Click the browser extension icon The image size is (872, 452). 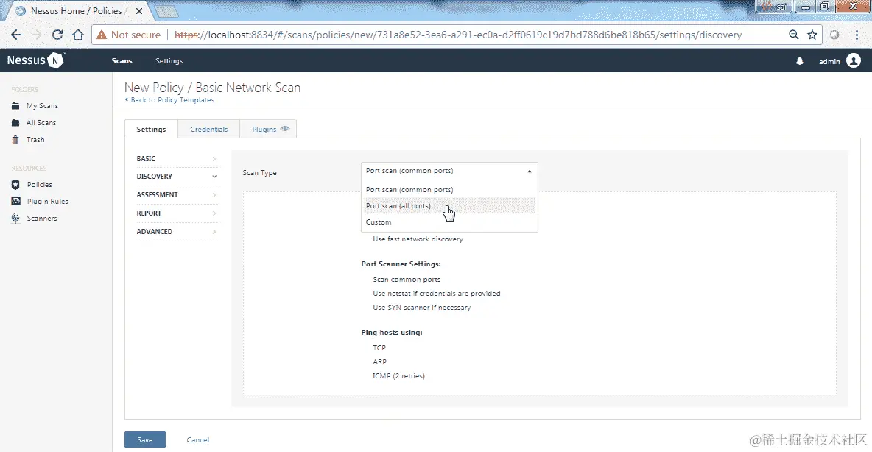coord(834,35)
